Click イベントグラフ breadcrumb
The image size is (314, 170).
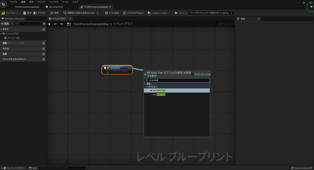pos(123,24)
